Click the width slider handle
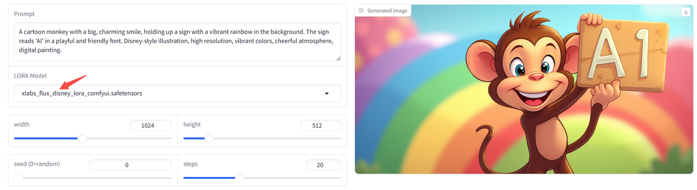The width and height of the screenshot is (697, 190). (x=82, y=138)
